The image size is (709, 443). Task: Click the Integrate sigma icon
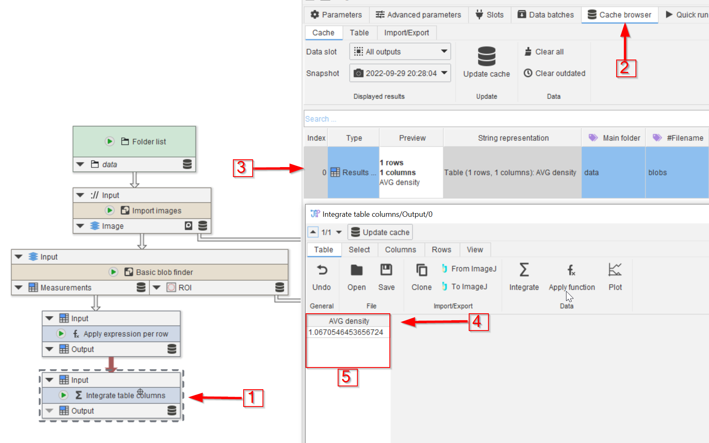tap(524, 270)
